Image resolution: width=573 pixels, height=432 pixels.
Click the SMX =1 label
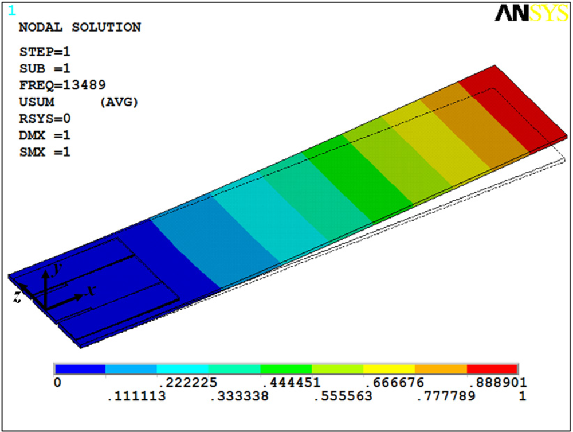[45, 153]
